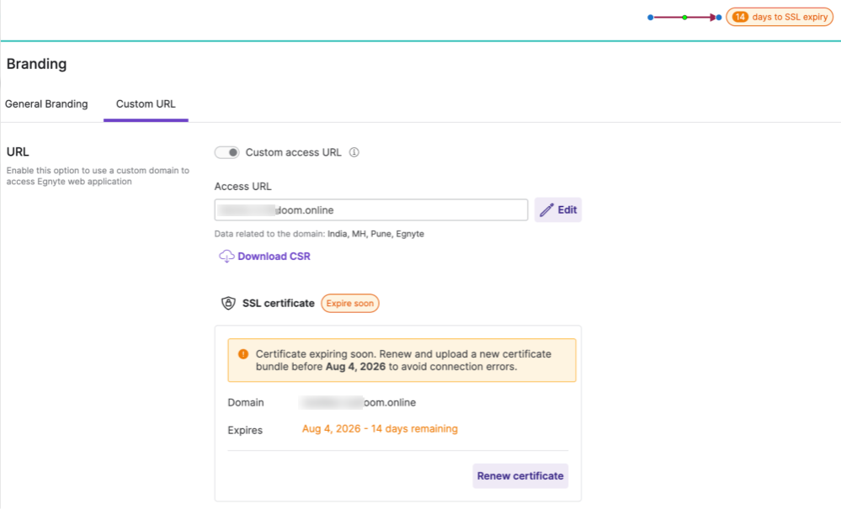Click the Expire soon badge
The width and height of the screenshot is (841, 509).
[x=349, y=303]
